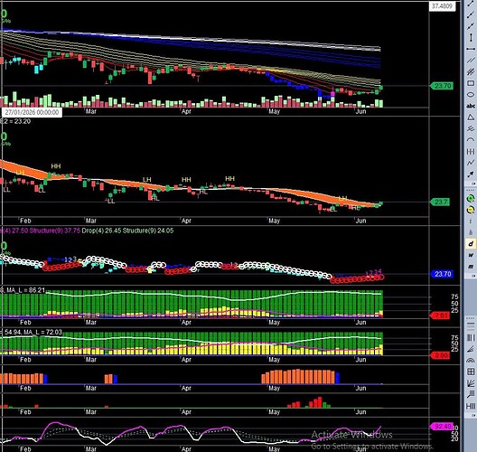Pick the arrow drawing tool
Screen dimensions: 477x452
point(471,174)
